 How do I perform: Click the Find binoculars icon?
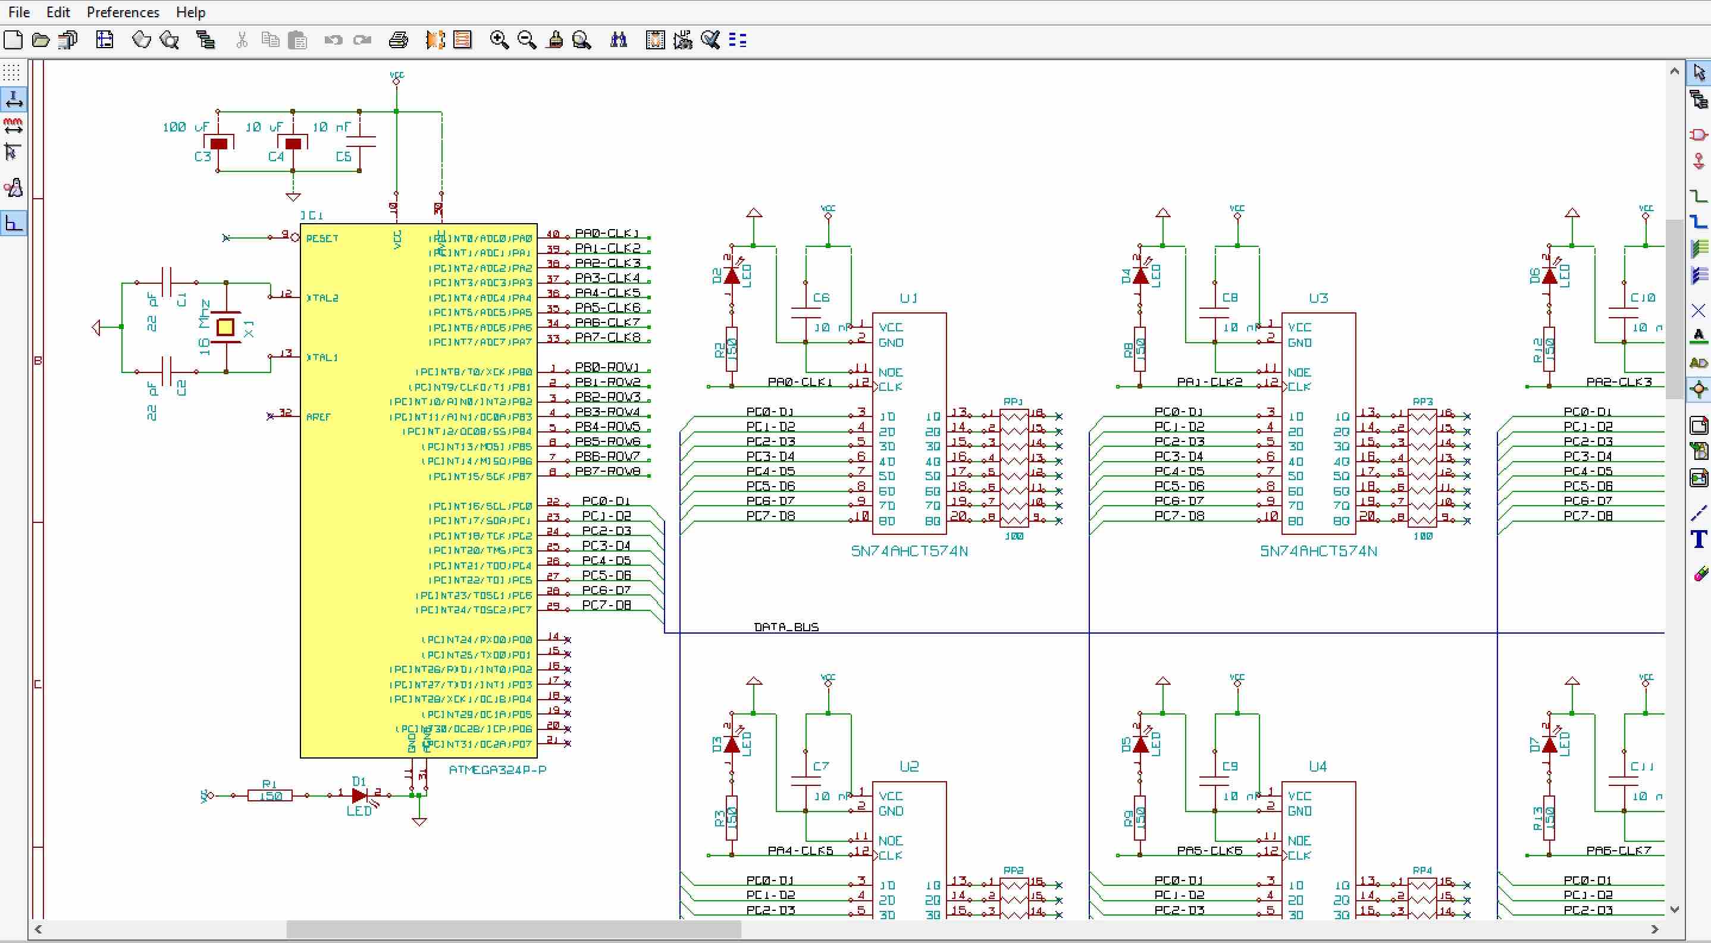pos(618,40)
